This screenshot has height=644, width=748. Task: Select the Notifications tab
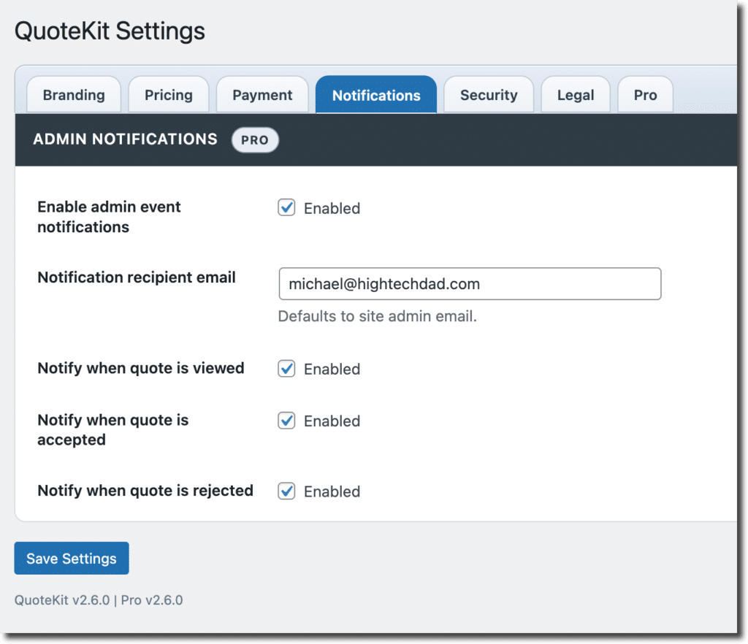coord(376,95)
